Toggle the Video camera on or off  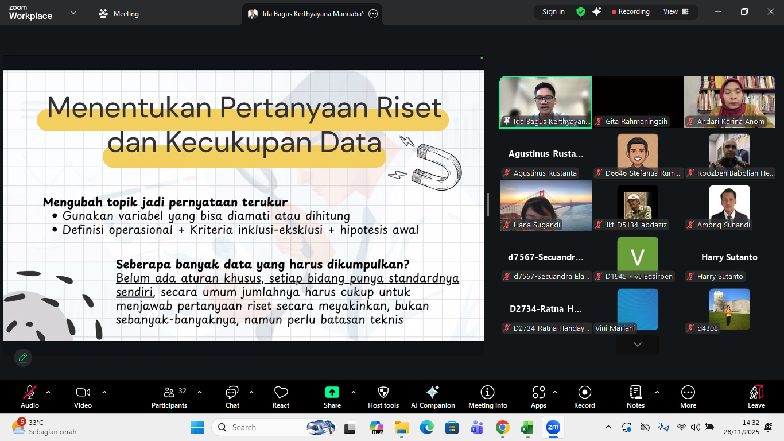pos(83,397)
